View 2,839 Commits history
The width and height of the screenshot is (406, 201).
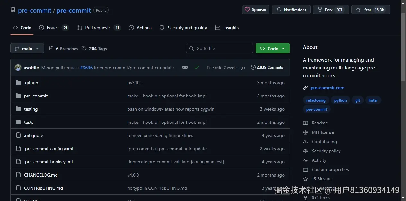(267, 67)
